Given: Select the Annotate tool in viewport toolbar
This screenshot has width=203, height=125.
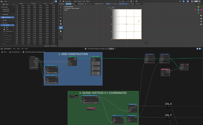Looking at the screenshot, I should coord(61,28).
